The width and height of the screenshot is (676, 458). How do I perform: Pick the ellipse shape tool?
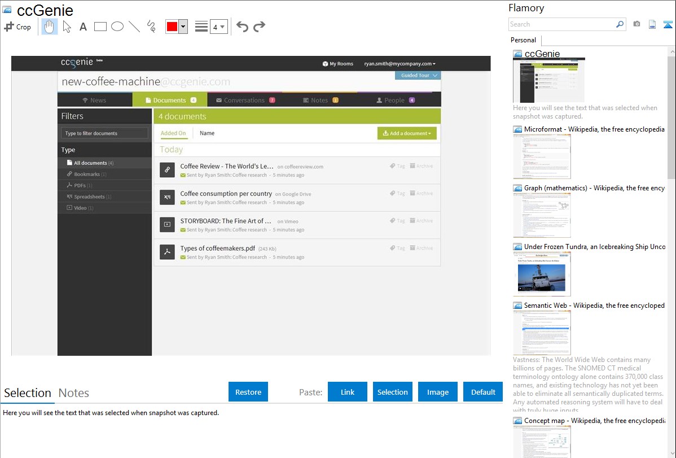pos(117,27)
